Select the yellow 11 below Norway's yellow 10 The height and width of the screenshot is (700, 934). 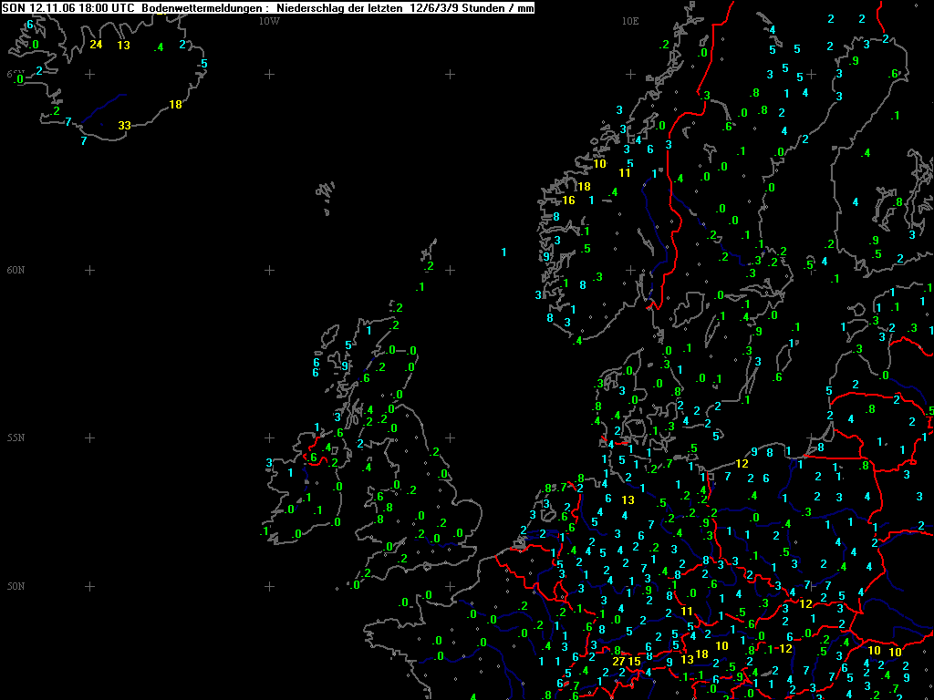(x=624, y=173)
